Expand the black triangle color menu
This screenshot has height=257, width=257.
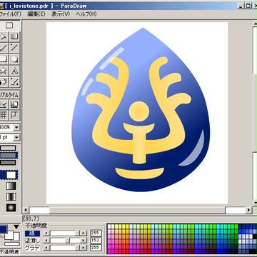16,227
